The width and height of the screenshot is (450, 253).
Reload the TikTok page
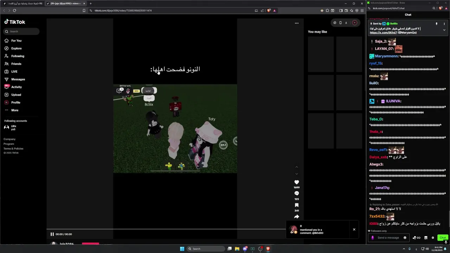tap(14, 11)
